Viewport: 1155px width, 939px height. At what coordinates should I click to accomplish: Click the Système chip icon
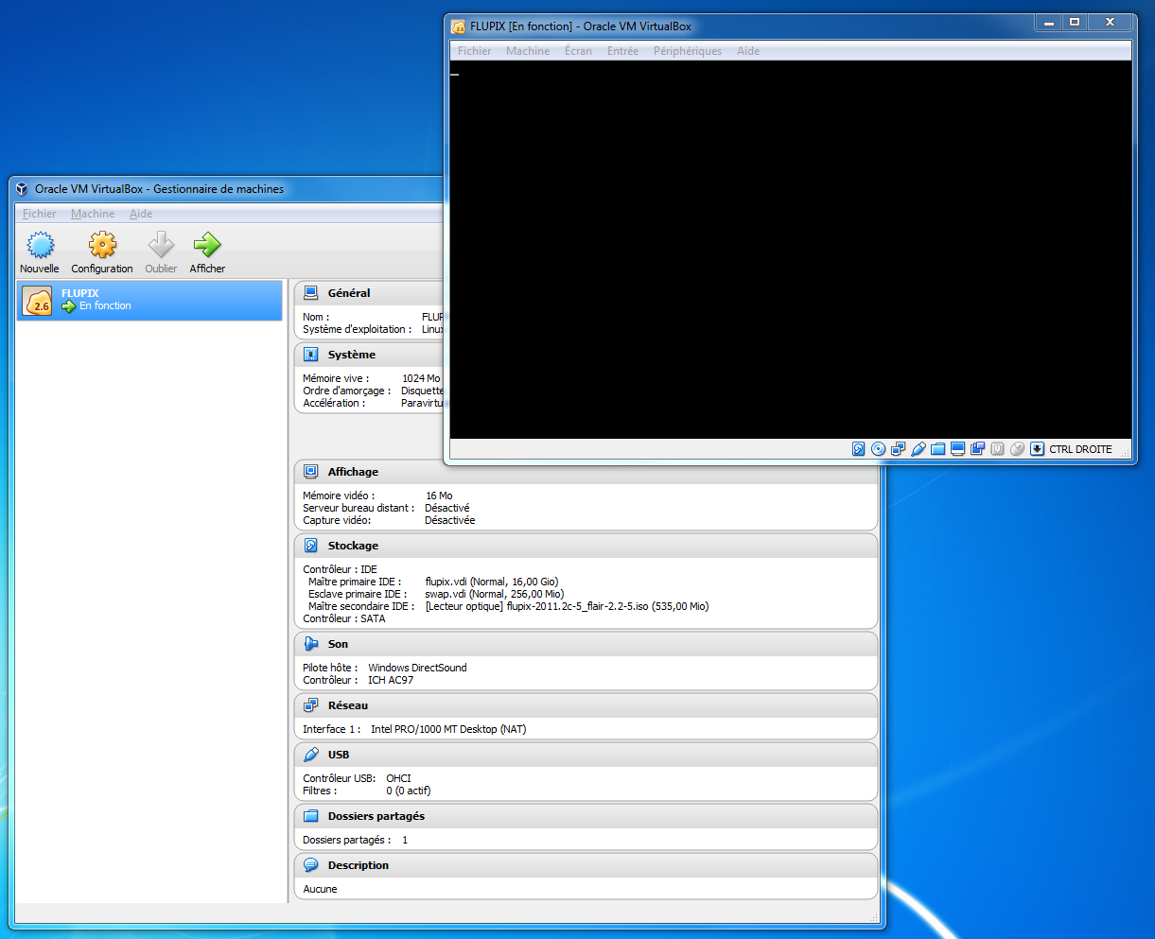pyautogui.click(x=311, y=355)
